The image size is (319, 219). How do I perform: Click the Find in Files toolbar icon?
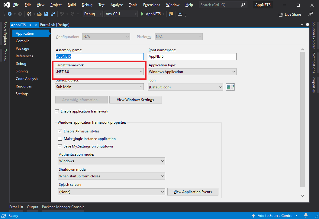click(171, 14)
